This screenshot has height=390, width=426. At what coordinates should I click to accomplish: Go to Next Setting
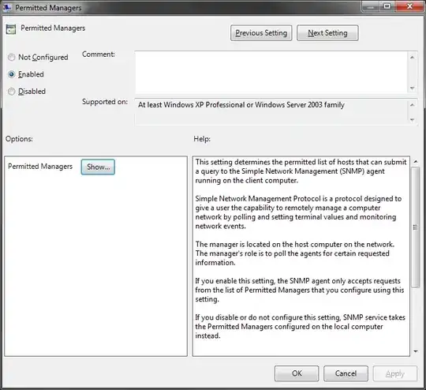(327, 33)
